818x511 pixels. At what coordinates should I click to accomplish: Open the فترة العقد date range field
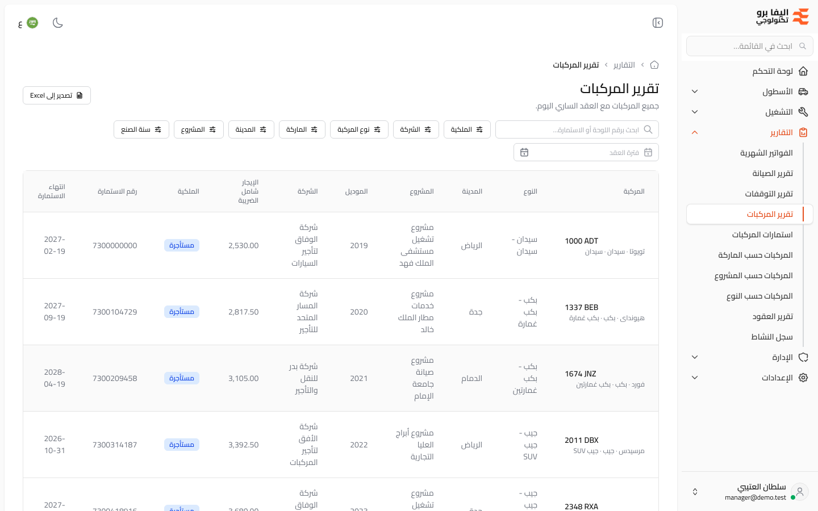click(586, 152)
